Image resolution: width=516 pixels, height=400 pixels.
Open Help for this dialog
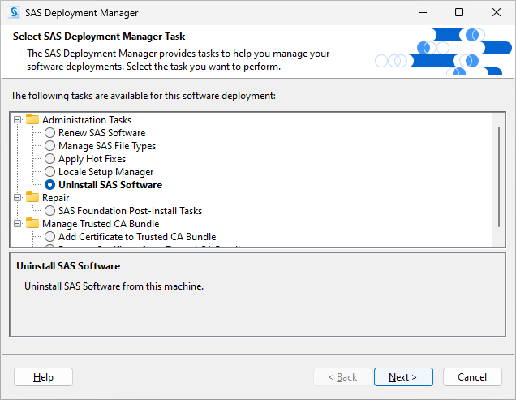[x=44, y=377]
